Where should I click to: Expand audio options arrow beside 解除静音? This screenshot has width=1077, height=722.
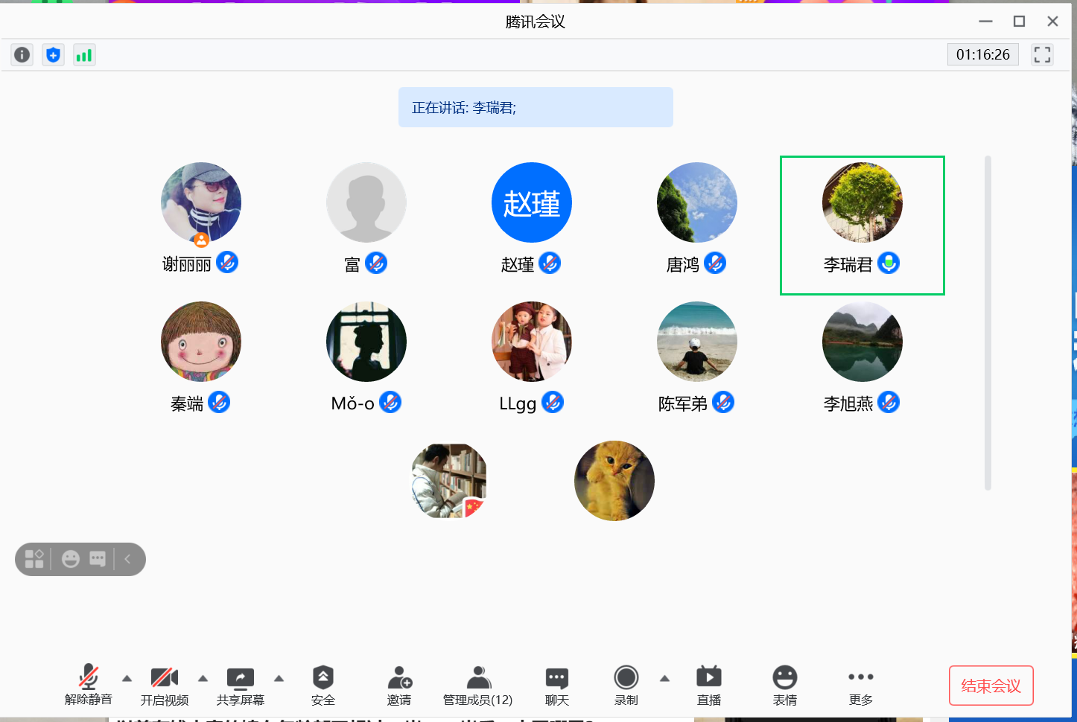tap(127, 678)
